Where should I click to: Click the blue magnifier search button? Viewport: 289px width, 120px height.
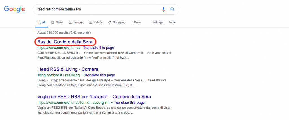tap(172, 9)
